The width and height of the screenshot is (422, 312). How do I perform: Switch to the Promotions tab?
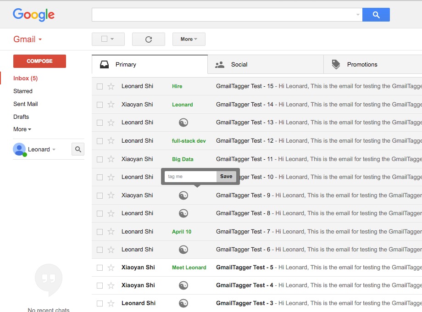[x=373, y=65]
